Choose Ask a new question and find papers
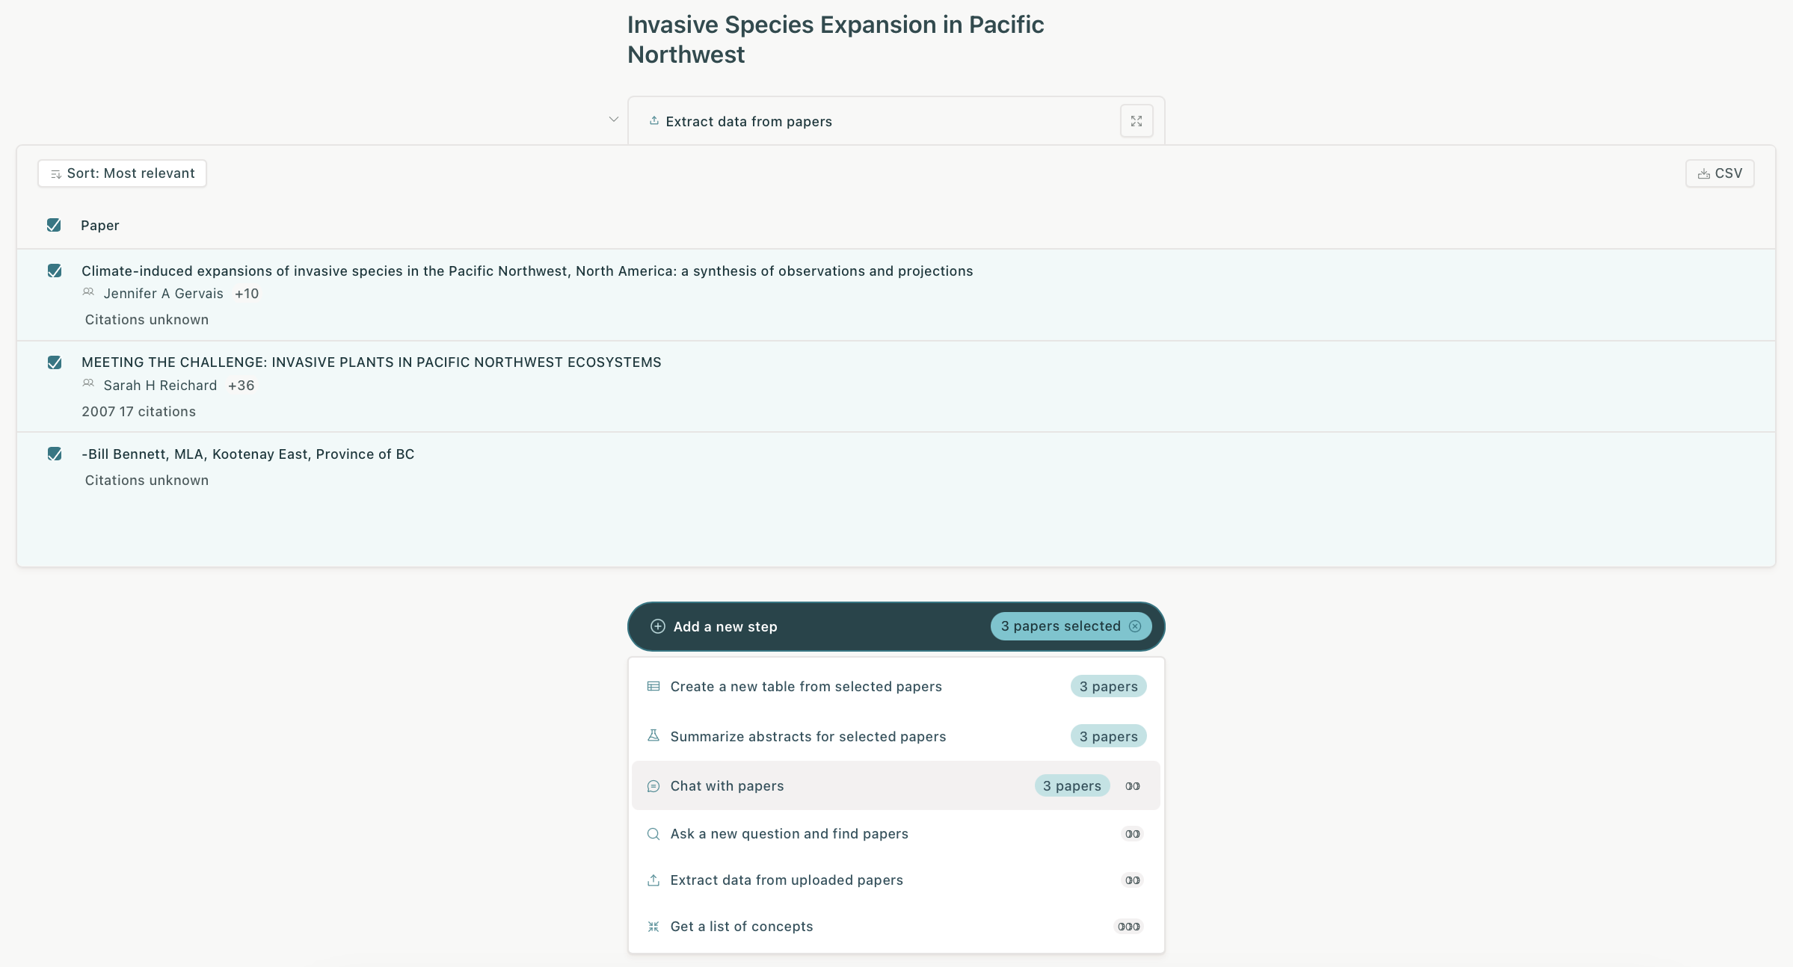1793x967 pixels. [789, 834]
